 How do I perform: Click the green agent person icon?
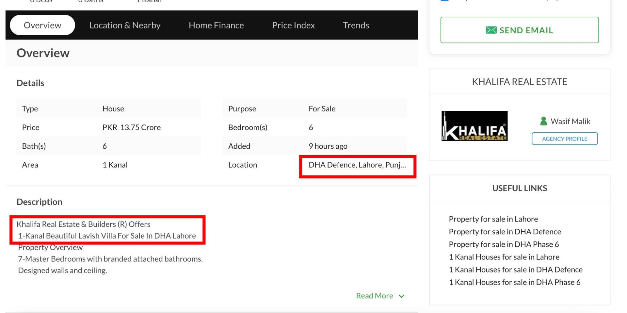point(543,121)
